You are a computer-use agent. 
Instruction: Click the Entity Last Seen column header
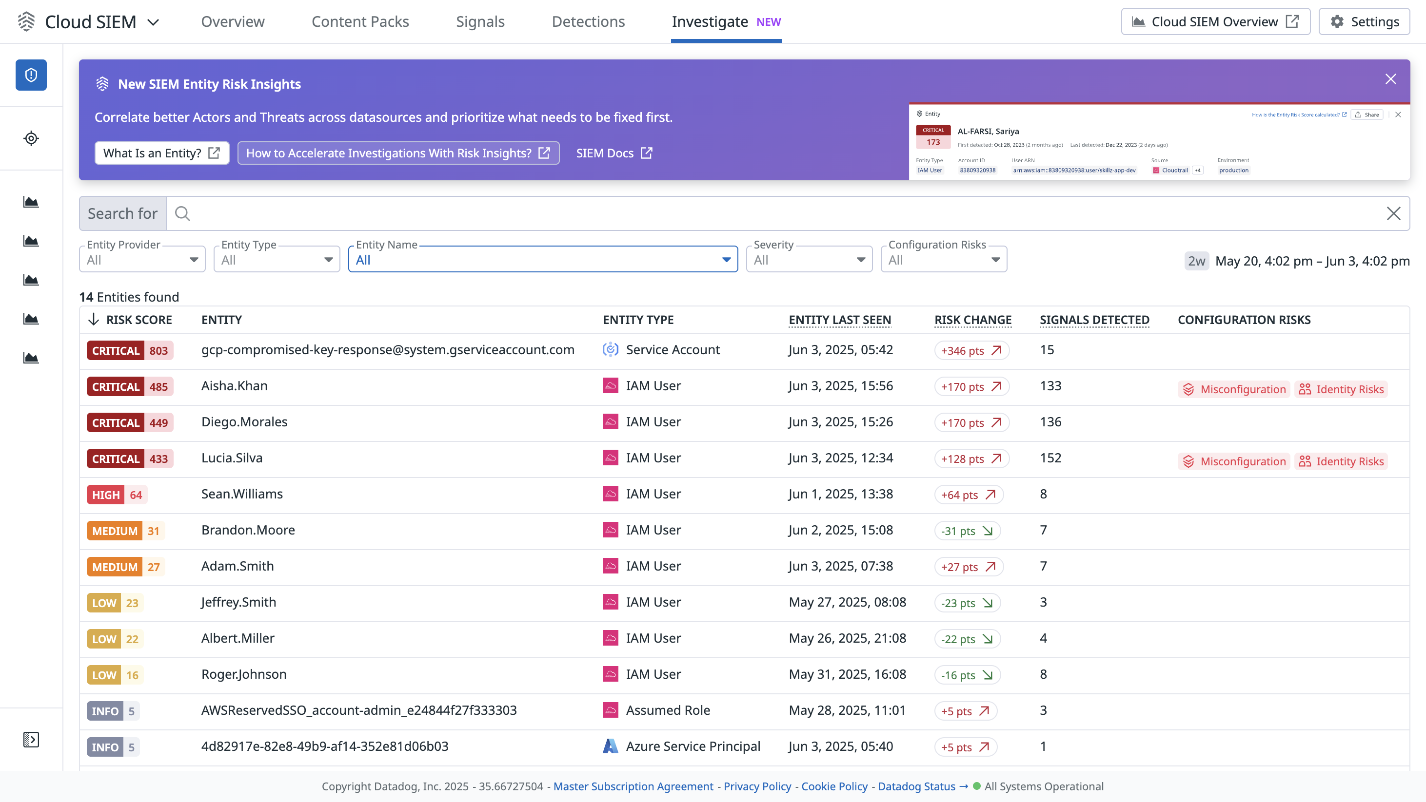840,320
